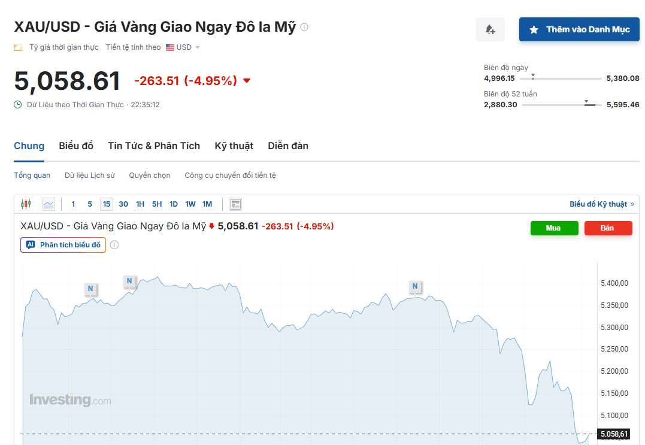Click Thêm vào Danh Mục button
The height and width of the screenshot is (445, 645).
click(579, 29)
